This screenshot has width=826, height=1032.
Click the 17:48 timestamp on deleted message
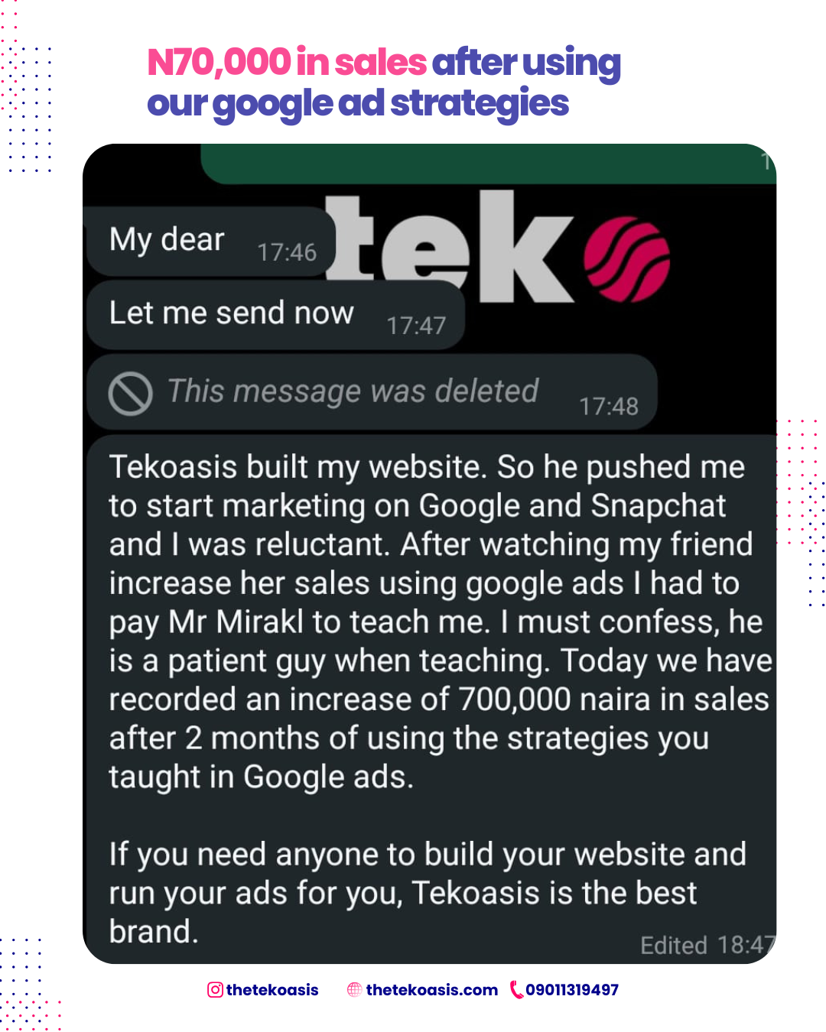pos(609,407)
